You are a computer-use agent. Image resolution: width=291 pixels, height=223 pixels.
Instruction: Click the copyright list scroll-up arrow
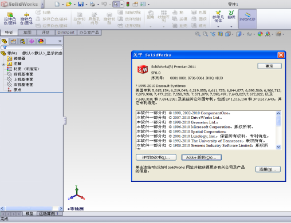[278, 113]
